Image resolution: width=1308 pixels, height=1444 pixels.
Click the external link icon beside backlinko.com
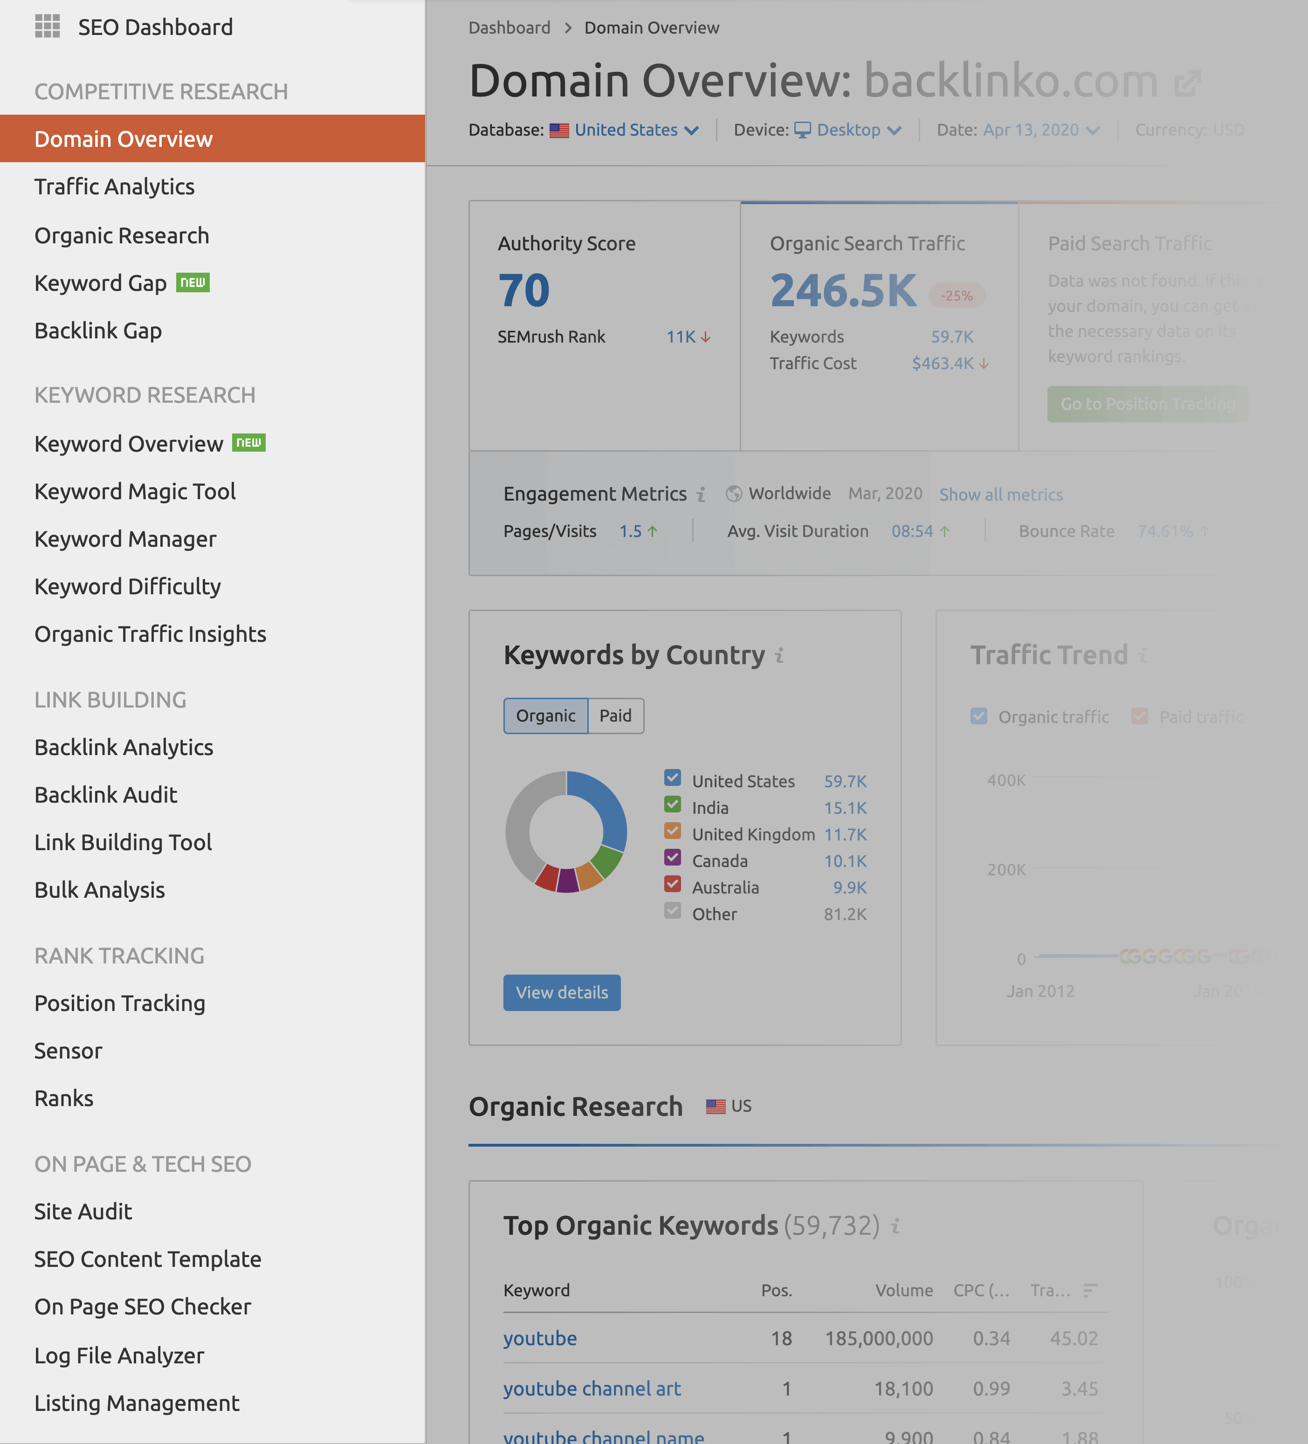pos(1187,83)
